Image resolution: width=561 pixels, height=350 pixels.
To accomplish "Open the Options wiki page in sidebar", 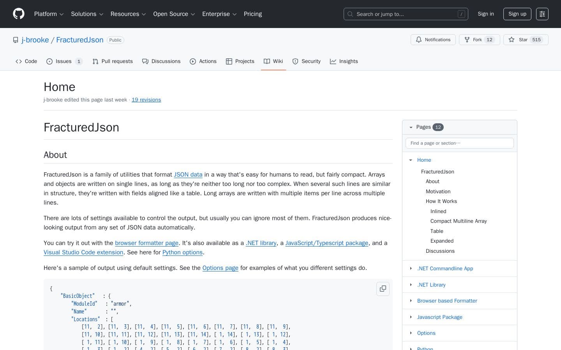I will 426,333.
